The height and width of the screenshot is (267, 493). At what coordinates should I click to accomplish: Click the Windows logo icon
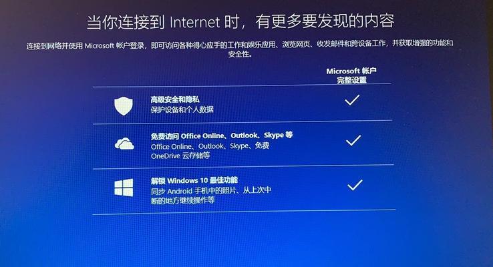point(124,188)
